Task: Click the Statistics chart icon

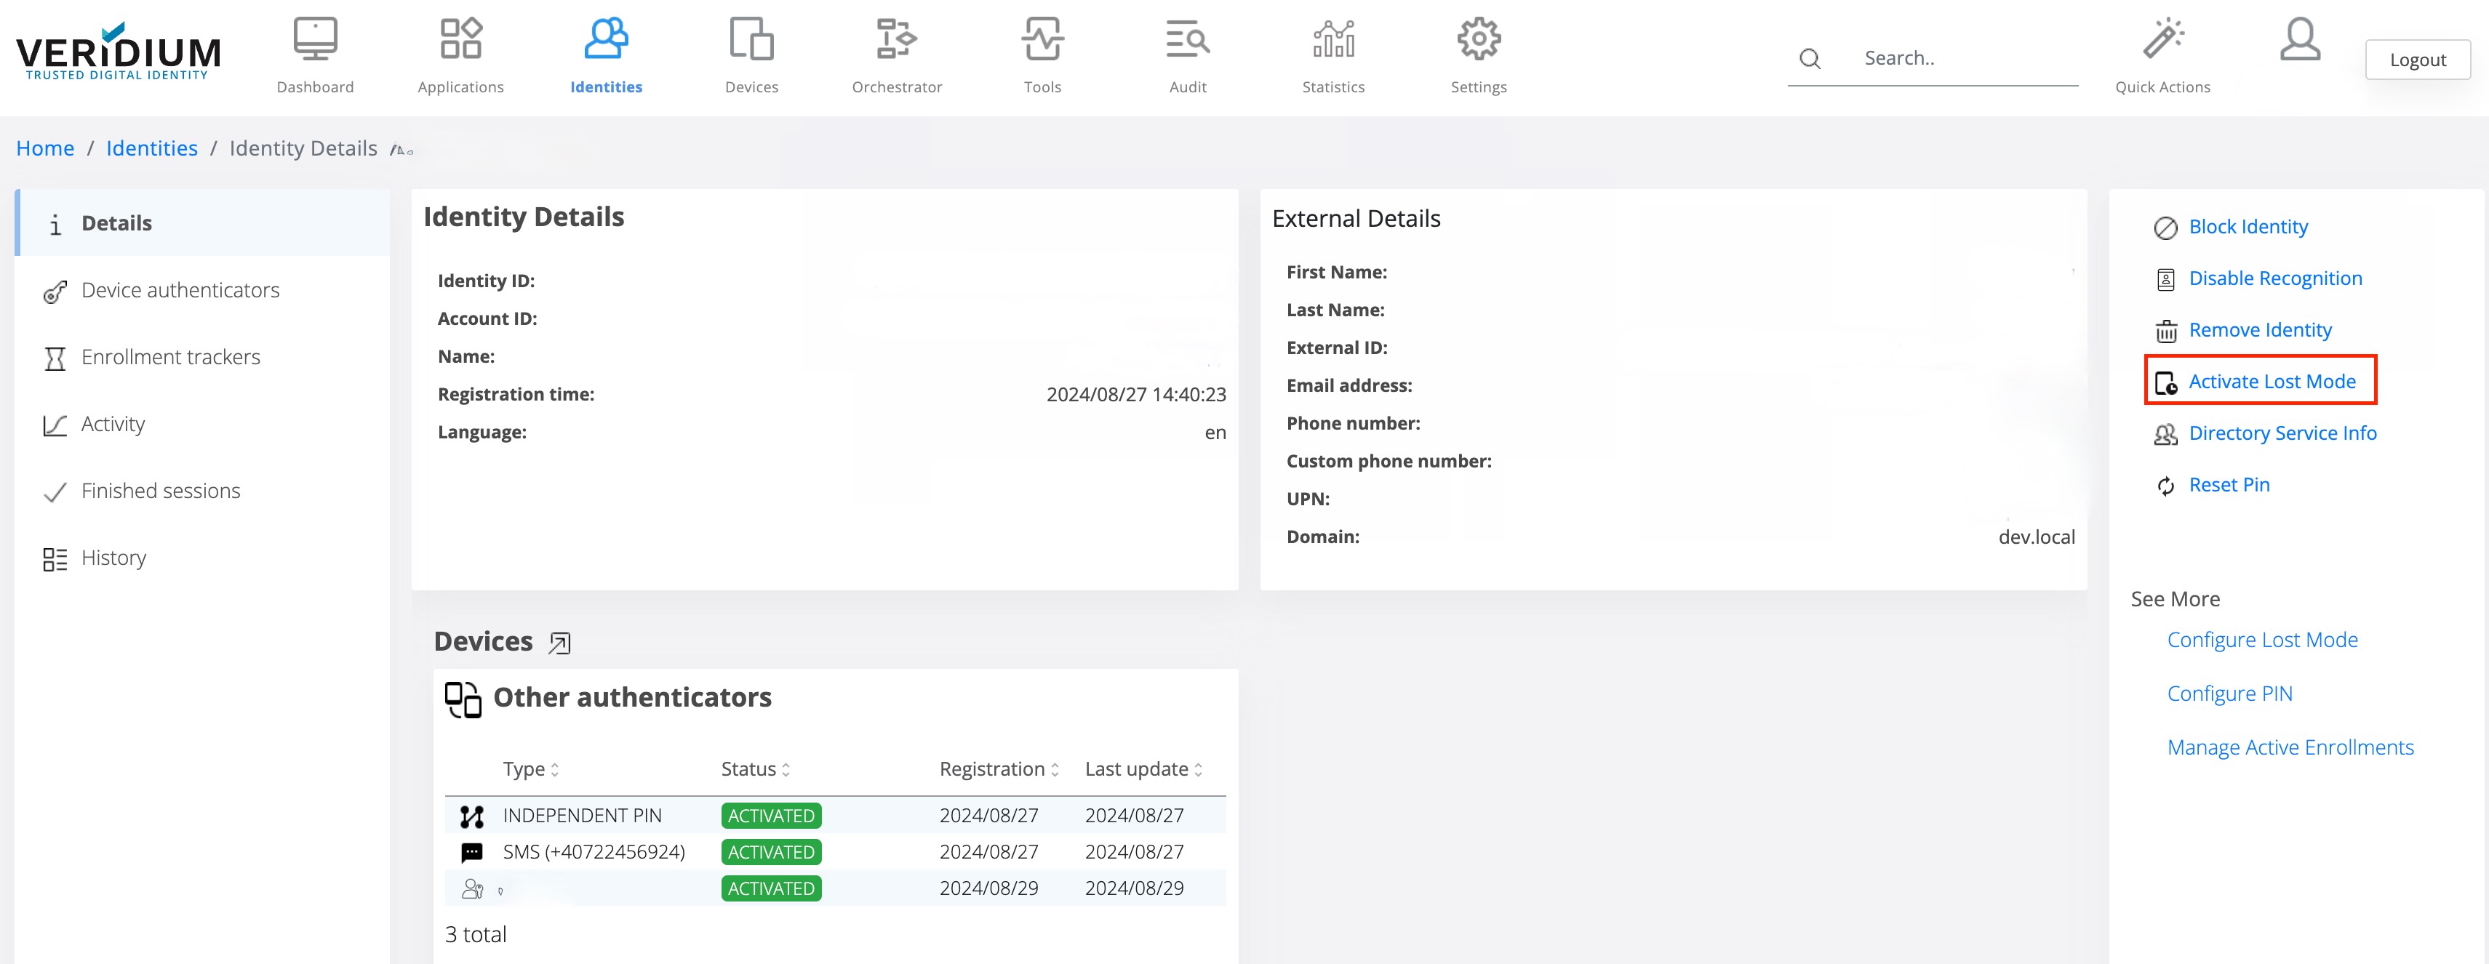Action: [x=1333, y=39]
